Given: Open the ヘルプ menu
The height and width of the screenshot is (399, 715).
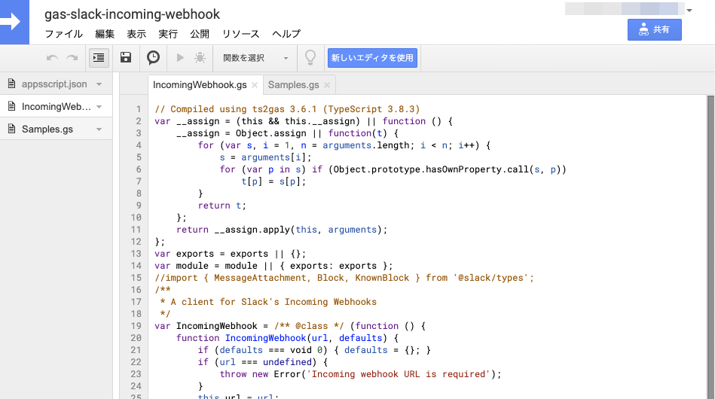Looking at the screenshot, I should point(286,34).
